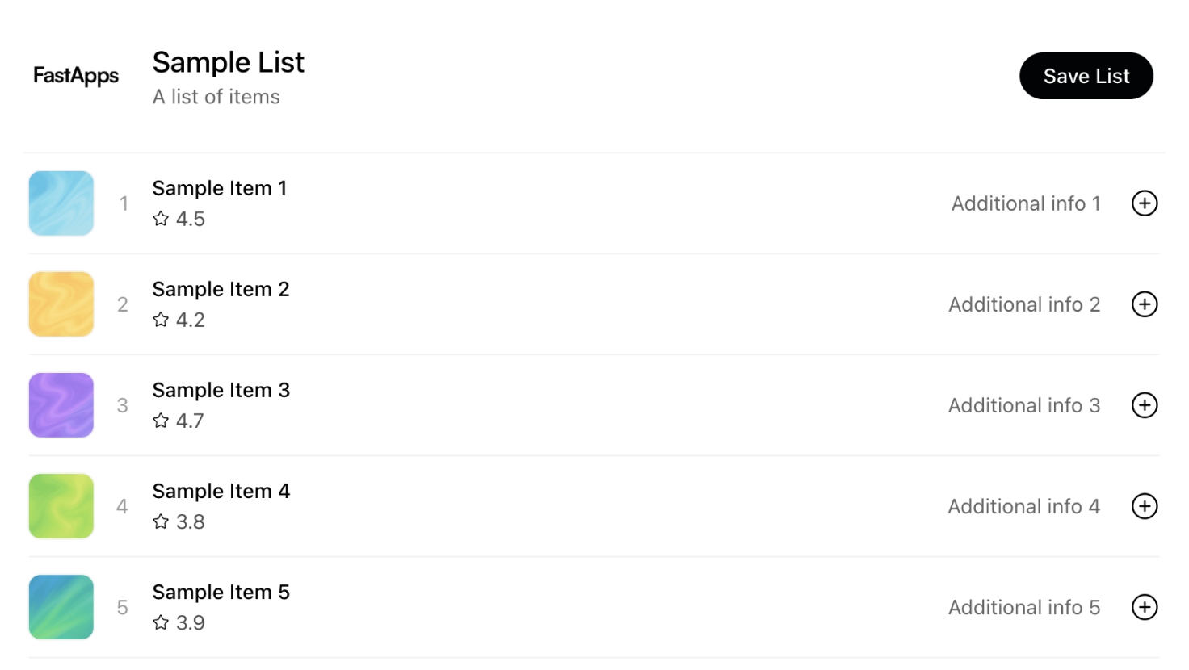Select the teal thumbnail of Sample Item 5
The width and height of the screenshot is (1189, 670).
pyautogui.click(x=61, y=607)
